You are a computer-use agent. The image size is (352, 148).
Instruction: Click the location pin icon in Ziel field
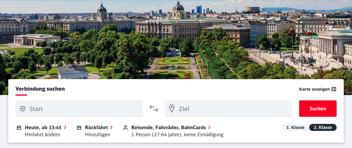tap(172, 109)
